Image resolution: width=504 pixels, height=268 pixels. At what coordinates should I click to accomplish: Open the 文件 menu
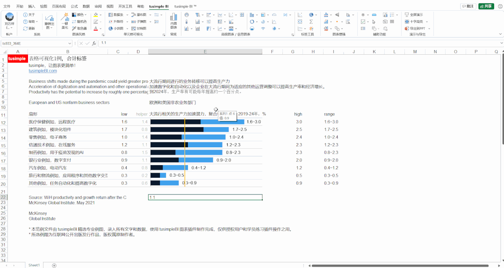coord(7,7)
